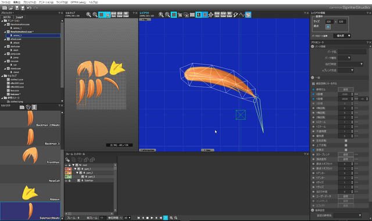Screen dimensions: 372x221
Task: Toggle the hide checkbox in attributes
Action: (x=346, y=150)
